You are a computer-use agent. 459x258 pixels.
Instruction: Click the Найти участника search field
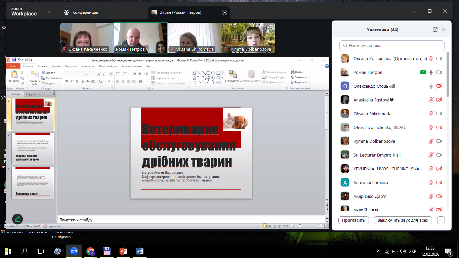[x=392, y=46]
